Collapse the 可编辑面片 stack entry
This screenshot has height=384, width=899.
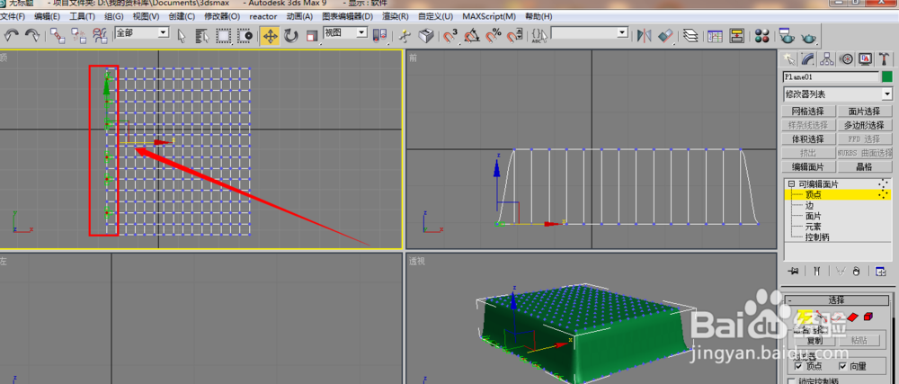pos(792,184)
